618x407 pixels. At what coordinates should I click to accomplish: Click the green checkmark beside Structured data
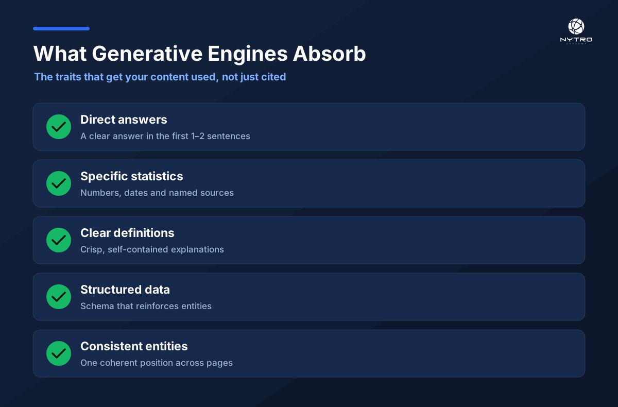coord(59,297)
